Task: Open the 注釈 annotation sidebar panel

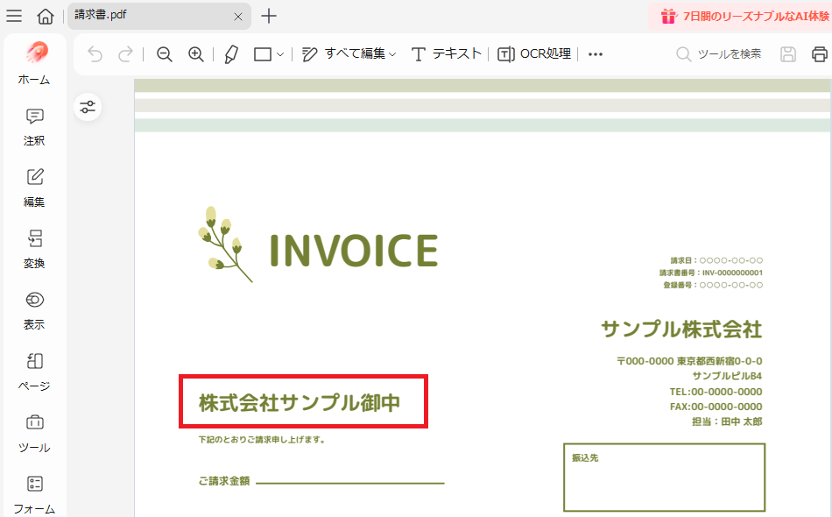Action: point(33,127)
